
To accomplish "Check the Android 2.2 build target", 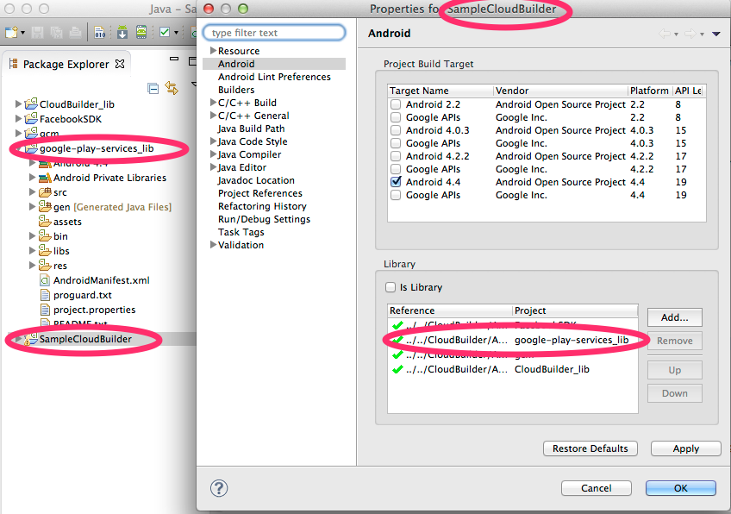I will pyautogui.click(x=396, y=104).
